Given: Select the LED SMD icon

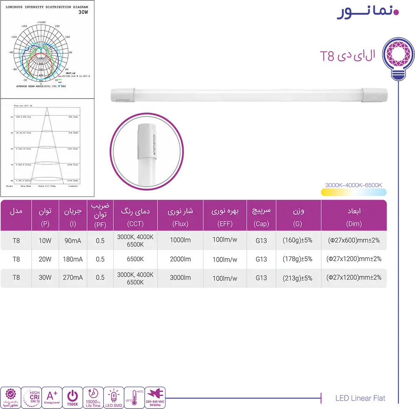Looking at the screenshot, I should click(114, 397).
